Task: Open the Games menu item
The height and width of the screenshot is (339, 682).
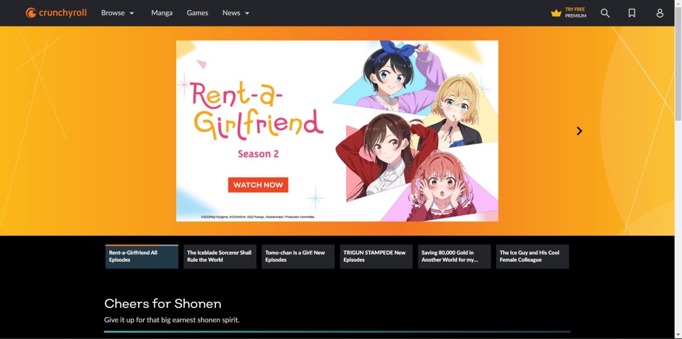Action: tap(197, 13)
